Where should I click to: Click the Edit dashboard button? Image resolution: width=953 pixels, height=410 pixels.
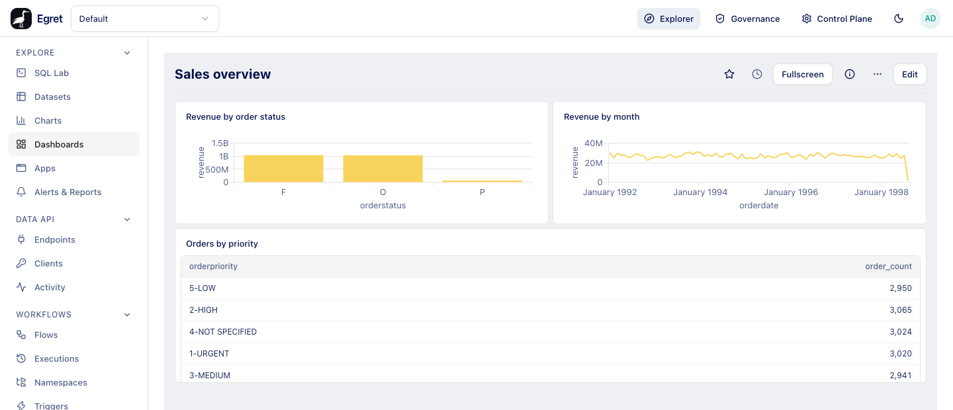point(910,74)
